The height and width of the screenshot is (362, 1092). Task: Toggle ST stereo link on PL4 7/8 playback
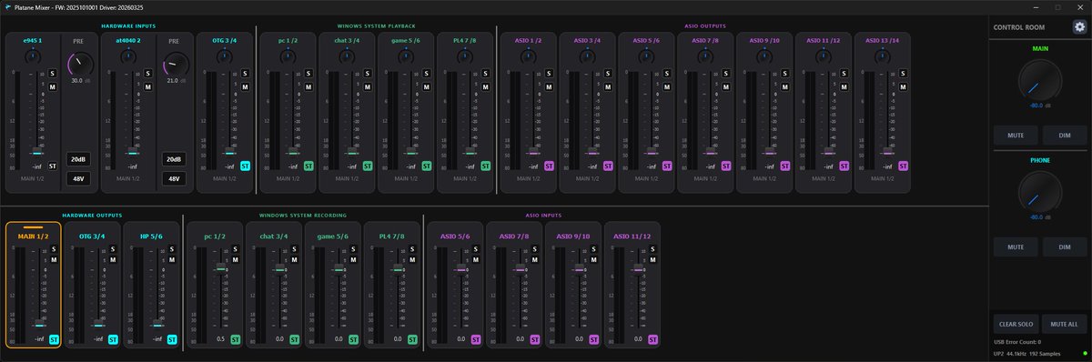[x=485, y=166]
